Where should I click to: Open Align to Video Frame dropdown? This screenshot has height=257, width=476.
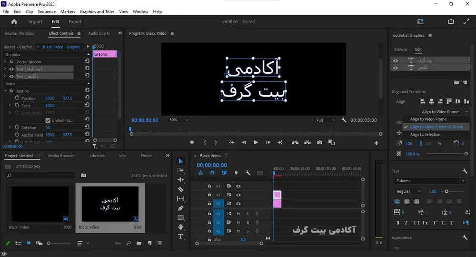(445, 112)
